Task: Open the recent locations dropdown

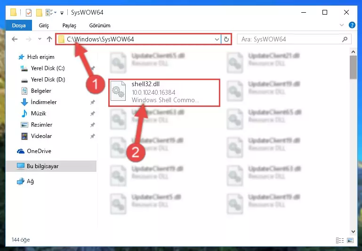Action: click(40, 39)
